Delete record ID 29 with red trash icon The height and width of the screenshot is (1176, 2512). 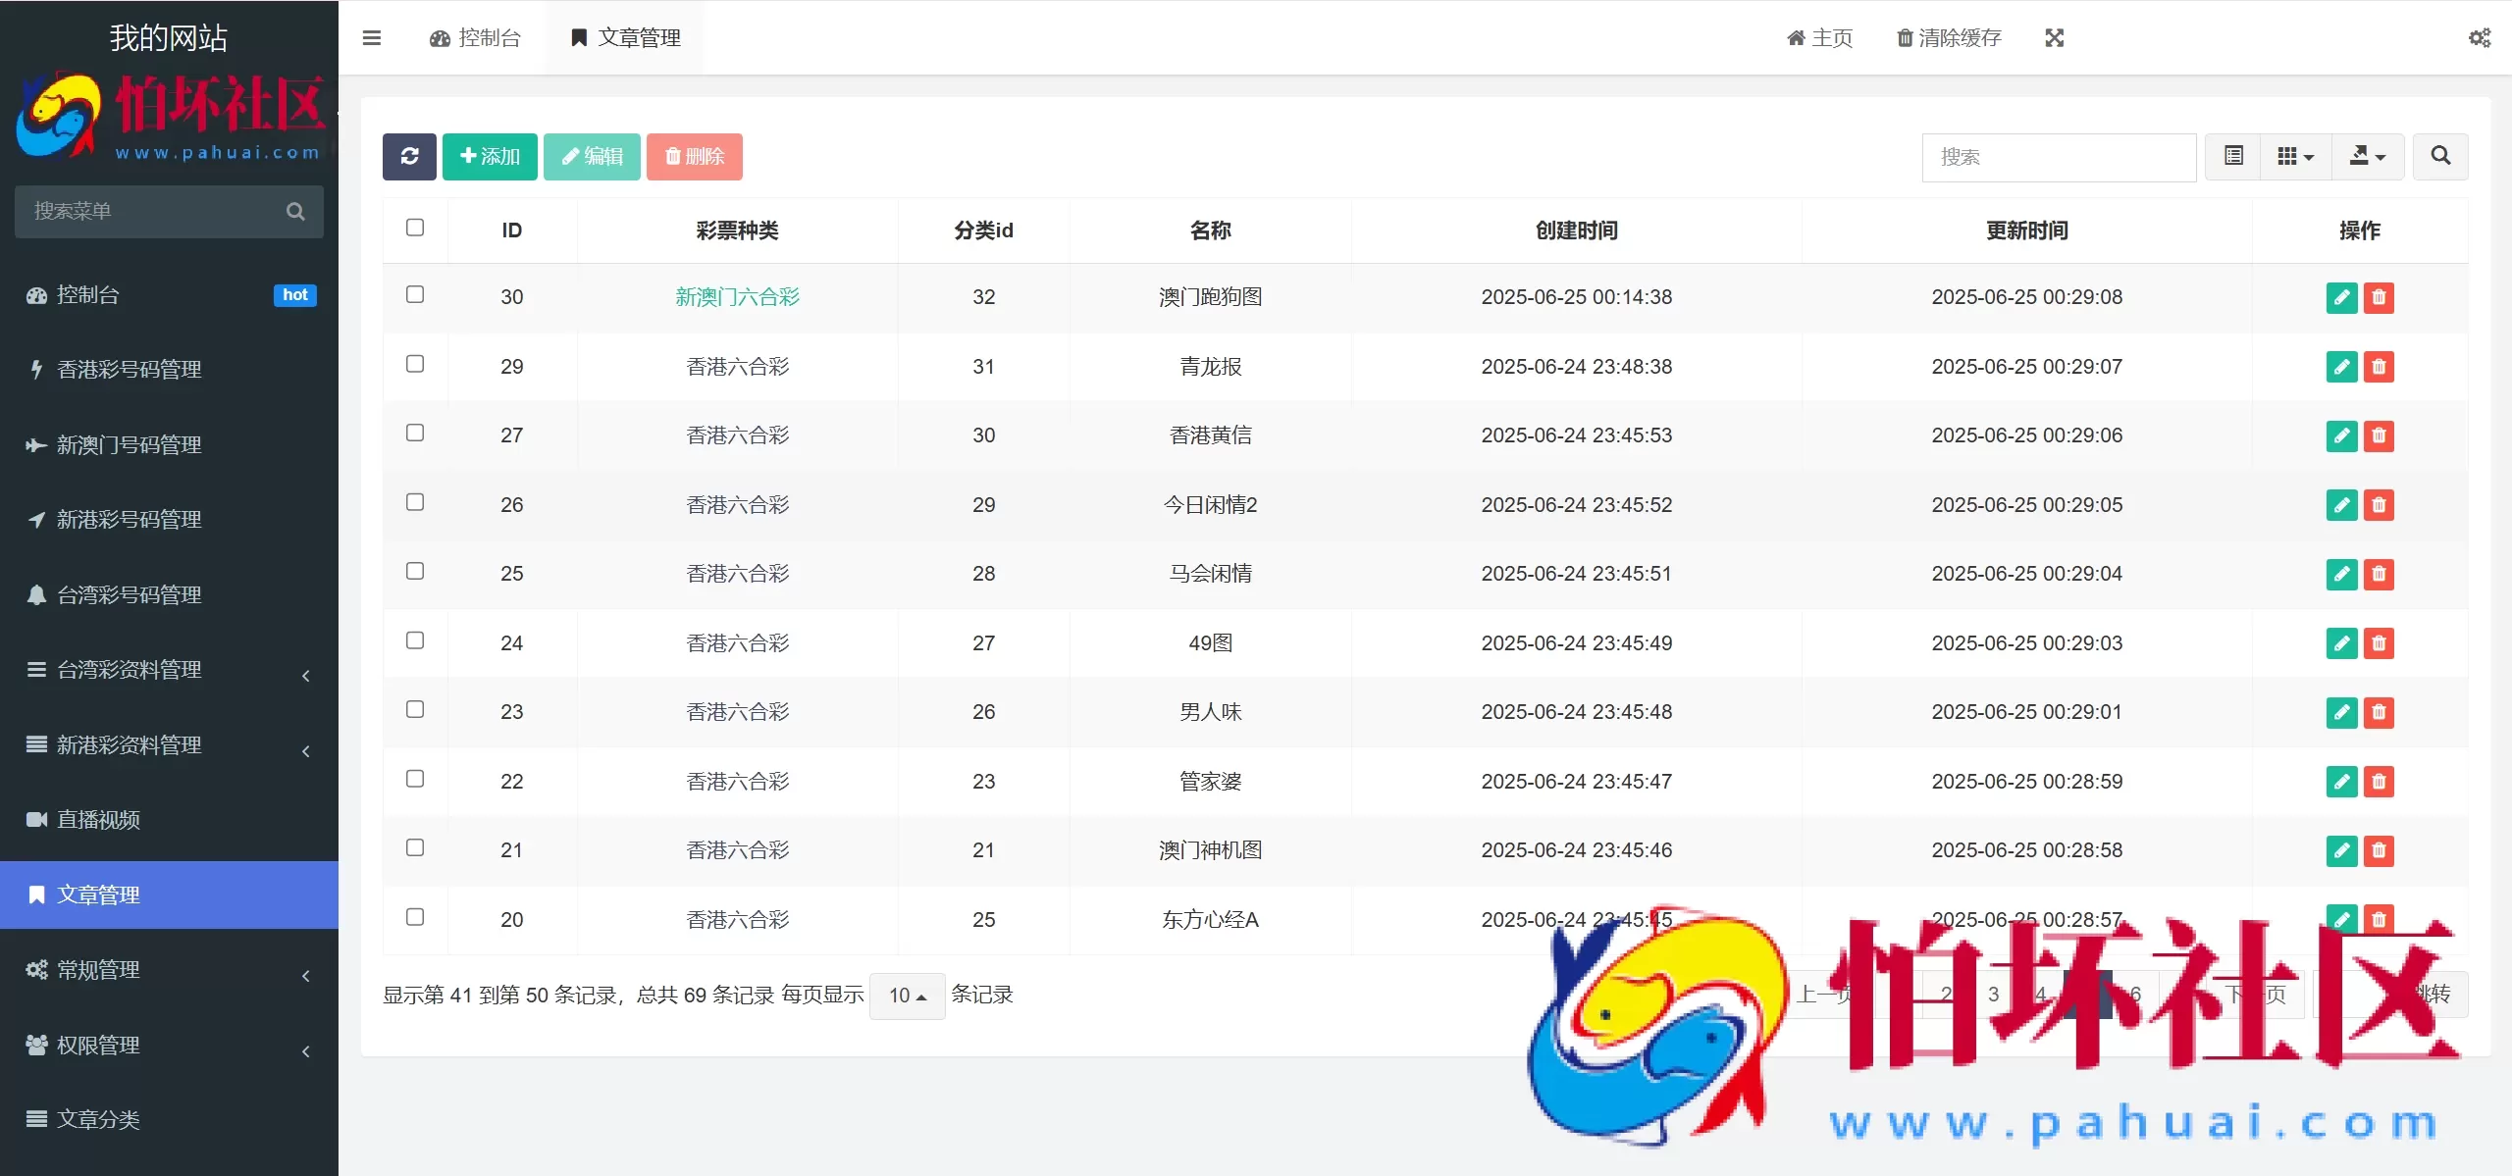coord(2379,367)
